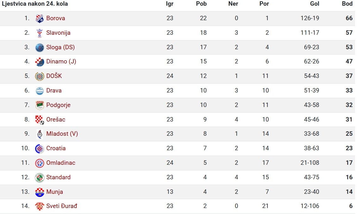Image resolution: width=357 pixels, height=214 pixels.
Task: Click the Igr column header
Action: point(170,4)
